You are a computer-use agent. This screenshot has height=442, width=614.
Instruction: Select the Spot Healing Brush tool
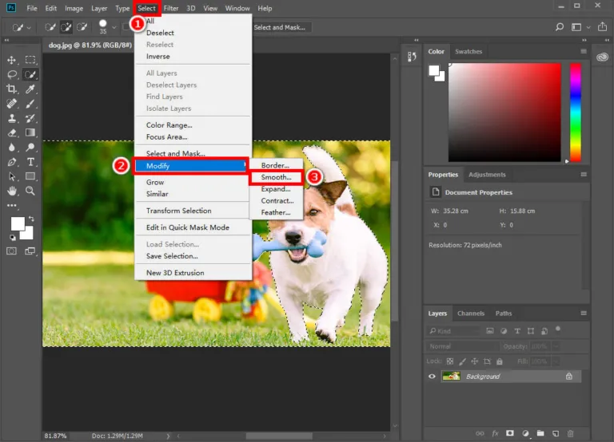tap(12, 104)
